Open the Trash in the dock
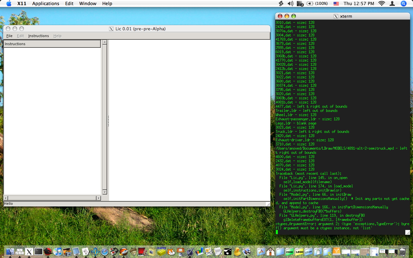 pos(402,252)
